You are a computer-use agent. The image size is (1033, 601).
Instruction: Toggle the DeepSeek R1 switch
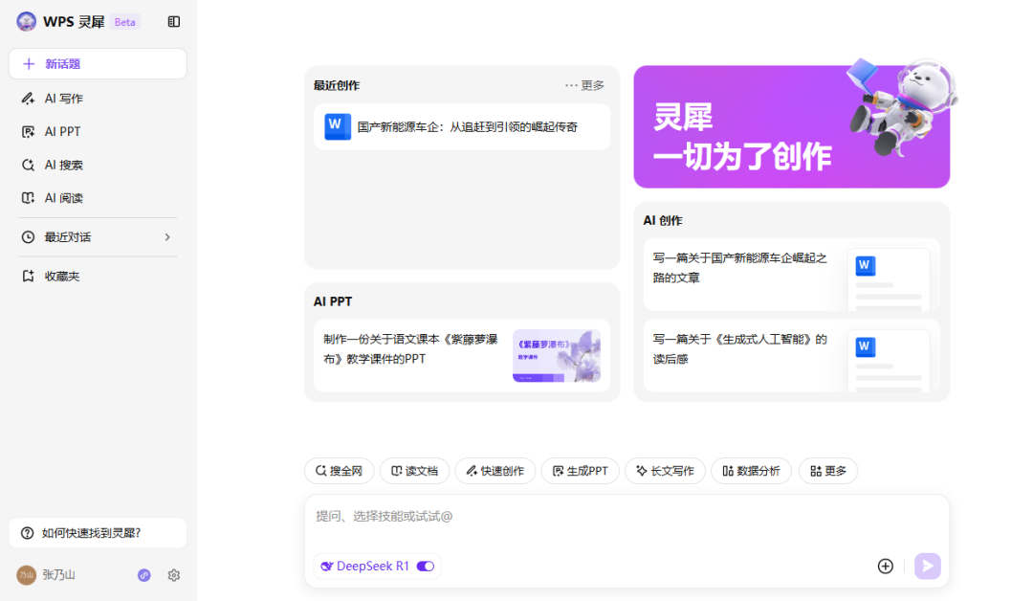click(426, 567)
